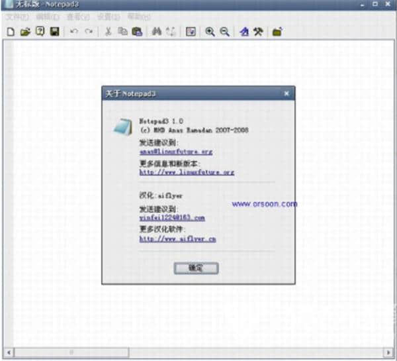Undo the last edit
The width and height of the screenshot is (397, 361).
point(74,31)
